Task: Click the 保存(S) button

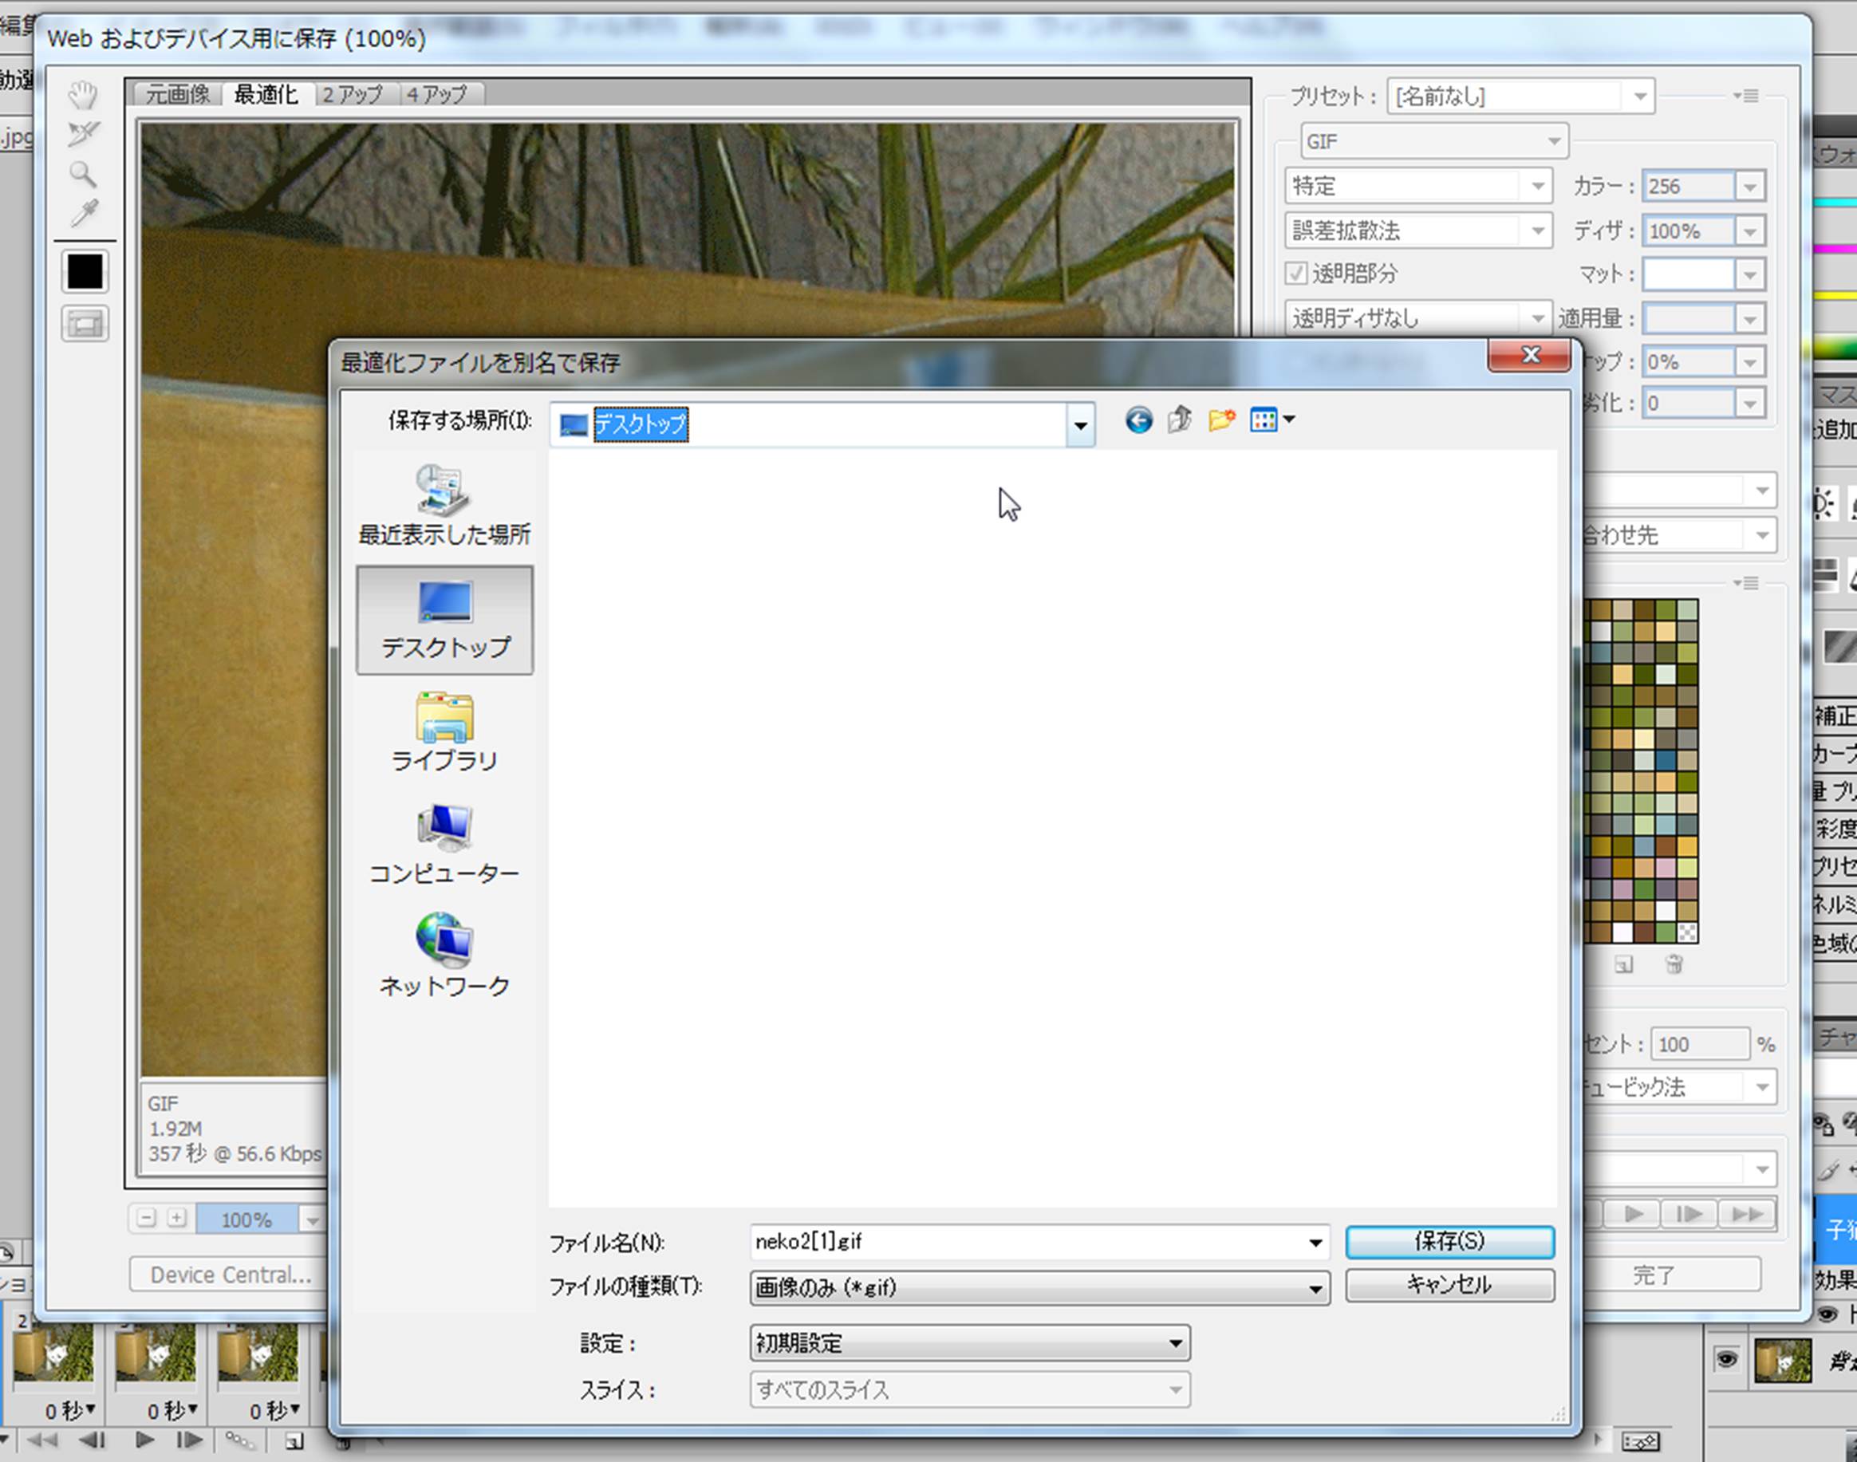Action: (1449, 1241)
